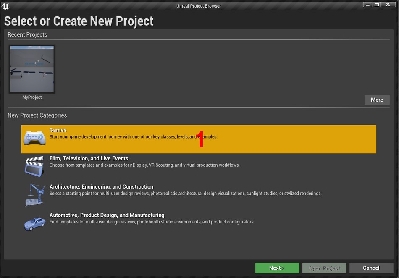Click the Film clapperboard icon

[x=34, y=167]
